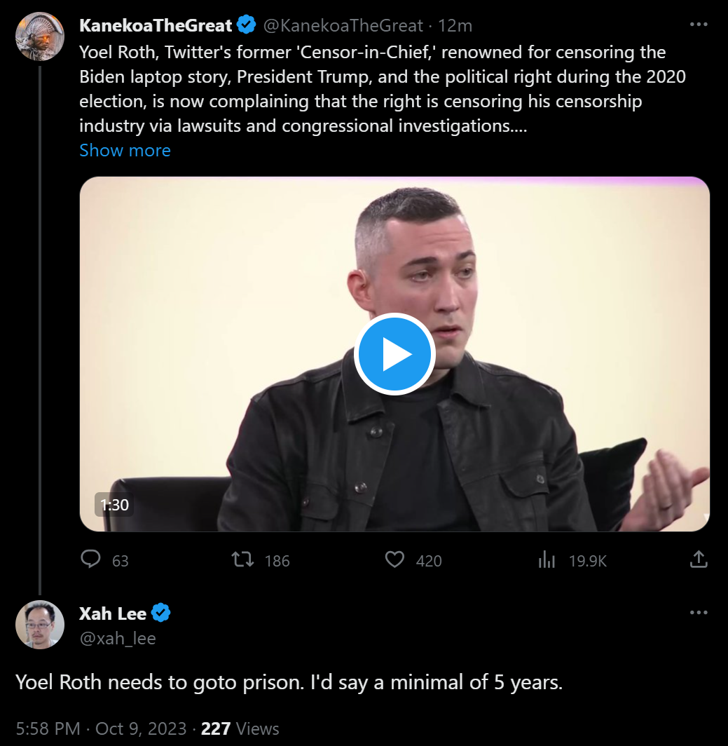Click Xah Lee's blue verified checkmark

click(161, 613)
